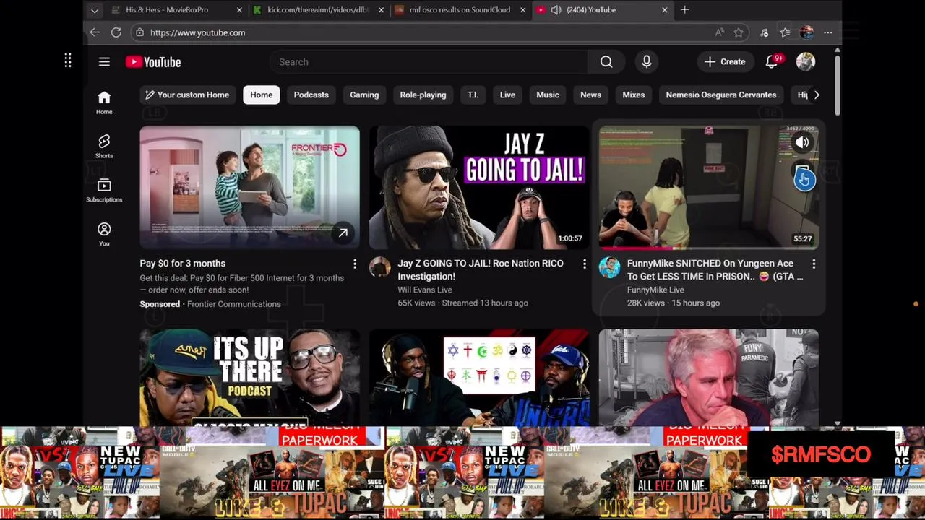Mute the YouTube tab audio icon
Image resolution: width=925 pixels, height=520 pixels.
[556, 10]
